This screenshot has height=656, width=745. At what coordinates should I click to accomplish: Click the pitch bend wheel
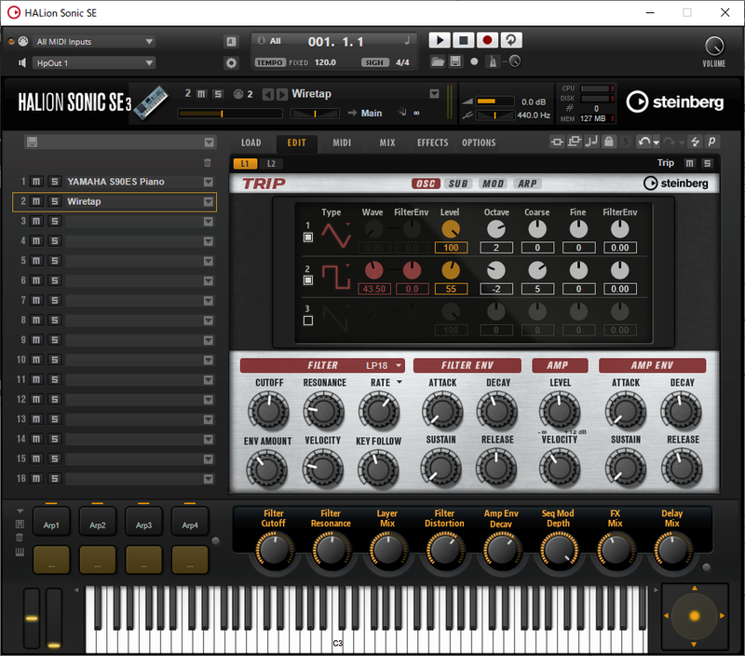(x=32, y=618)
